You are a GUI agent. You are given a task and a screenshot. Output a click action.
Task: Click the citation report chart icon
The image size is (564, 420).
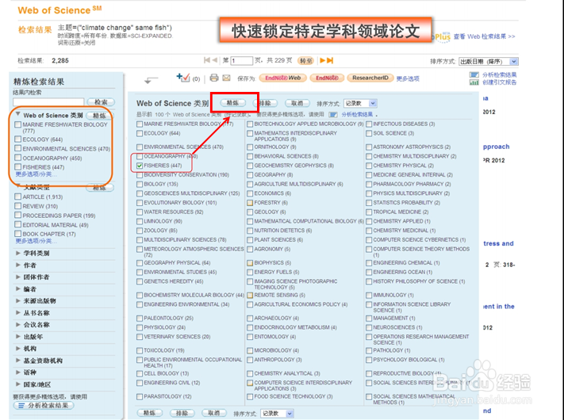point(474,82)
